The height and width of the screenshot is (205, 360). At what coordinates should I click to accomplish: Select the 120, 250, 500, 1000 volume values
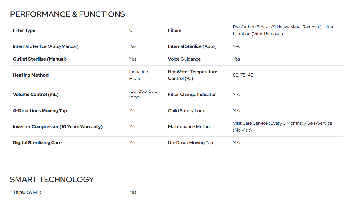144,95
